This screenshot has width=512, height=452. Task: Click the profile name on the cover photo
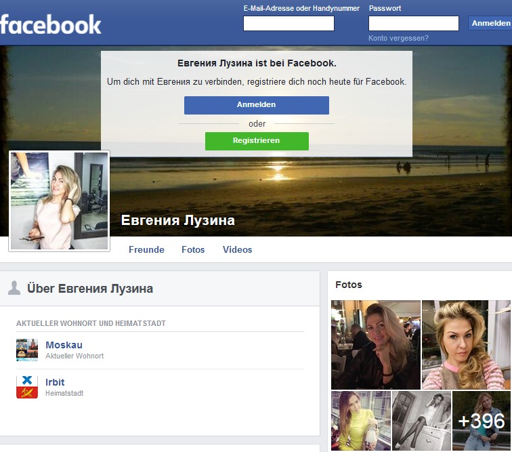point(178,220)
